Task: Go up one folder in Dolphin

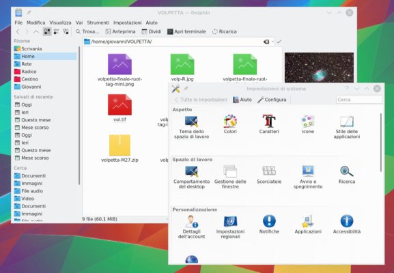Action: (36, 31)
